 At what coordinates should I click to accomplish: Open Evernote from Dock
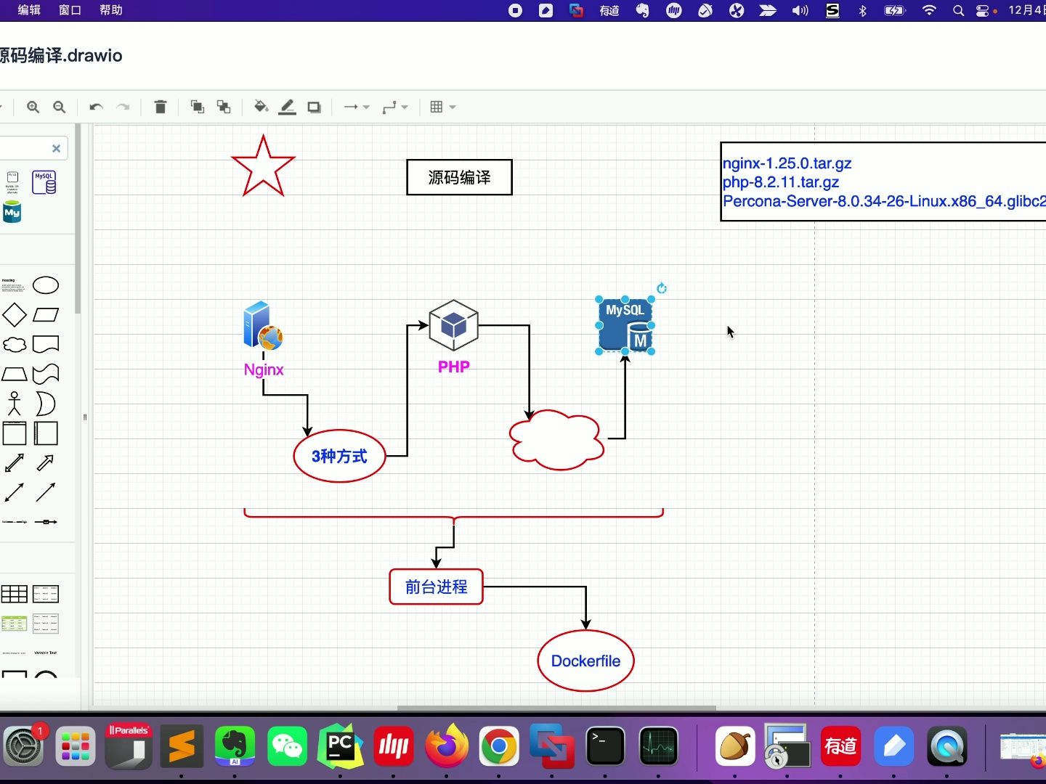tap(235, 746)
